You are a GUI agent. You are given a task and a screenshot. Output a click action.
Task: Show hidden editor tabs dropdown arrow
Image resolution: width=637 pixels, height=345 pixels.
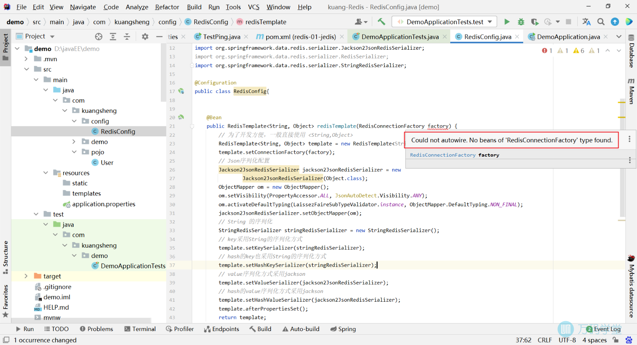click(x=619, y=37)
